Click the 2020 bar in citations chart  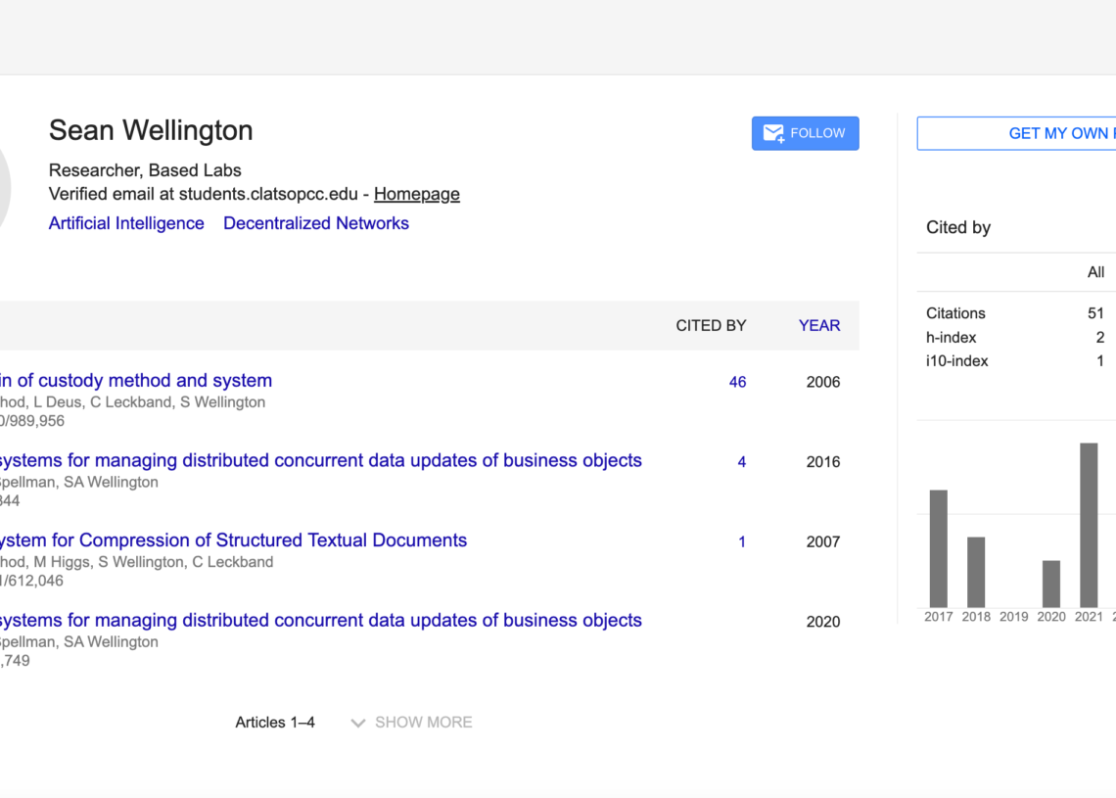pyautogui.click(x=1050, y=584)
